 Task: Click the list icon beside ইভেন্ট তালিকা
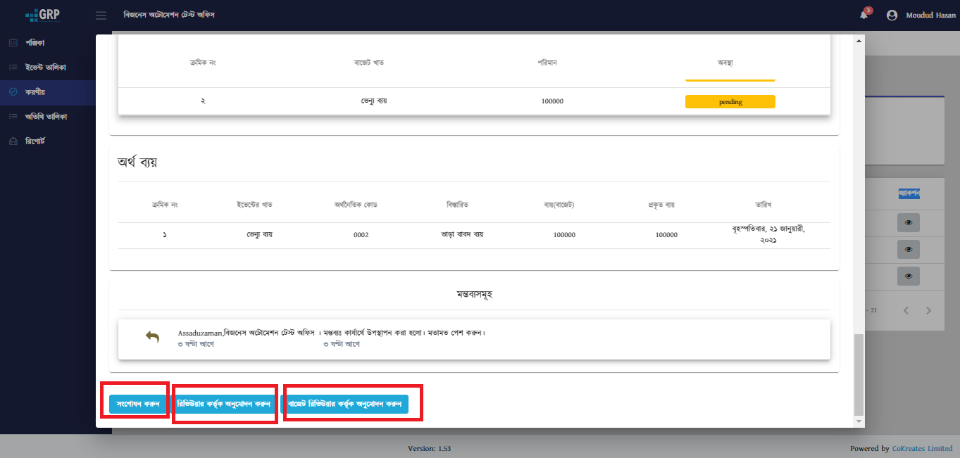[x=13, y=68]
